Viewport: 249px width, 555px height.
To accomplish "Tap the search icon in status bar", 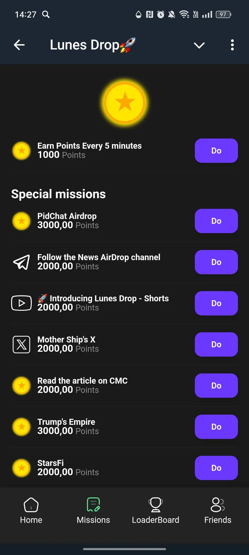I will (46, 14).
